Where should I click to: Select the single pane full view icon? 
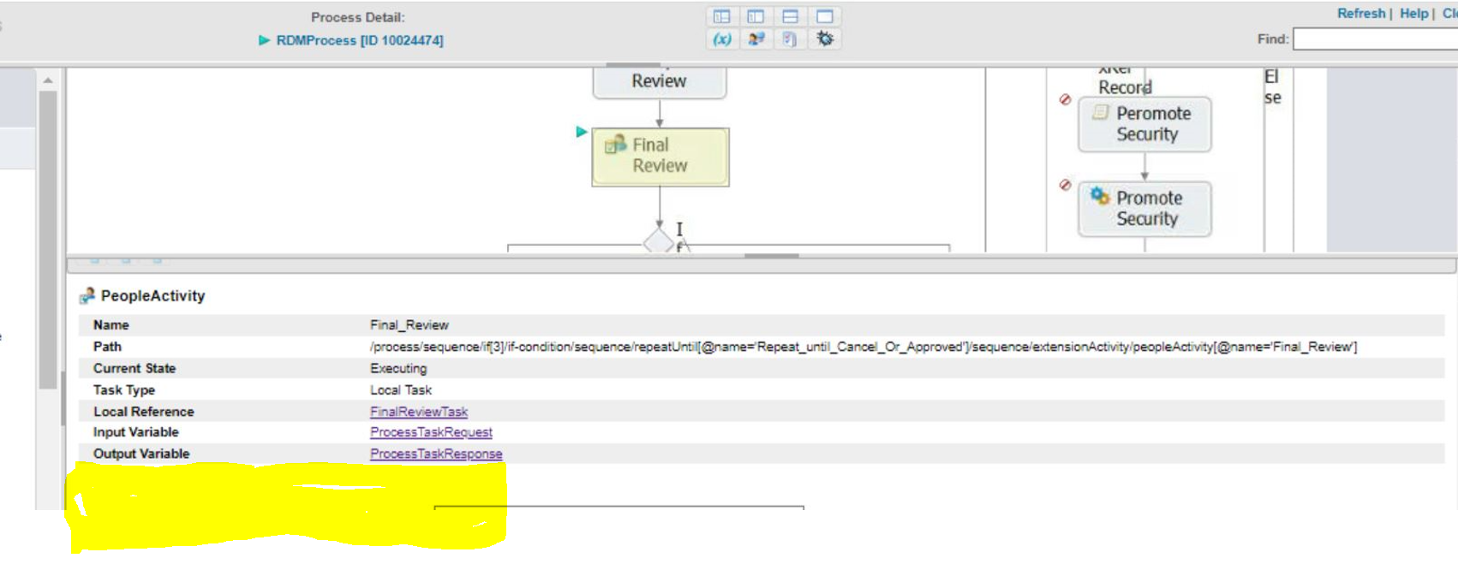[x=824, y=16]
